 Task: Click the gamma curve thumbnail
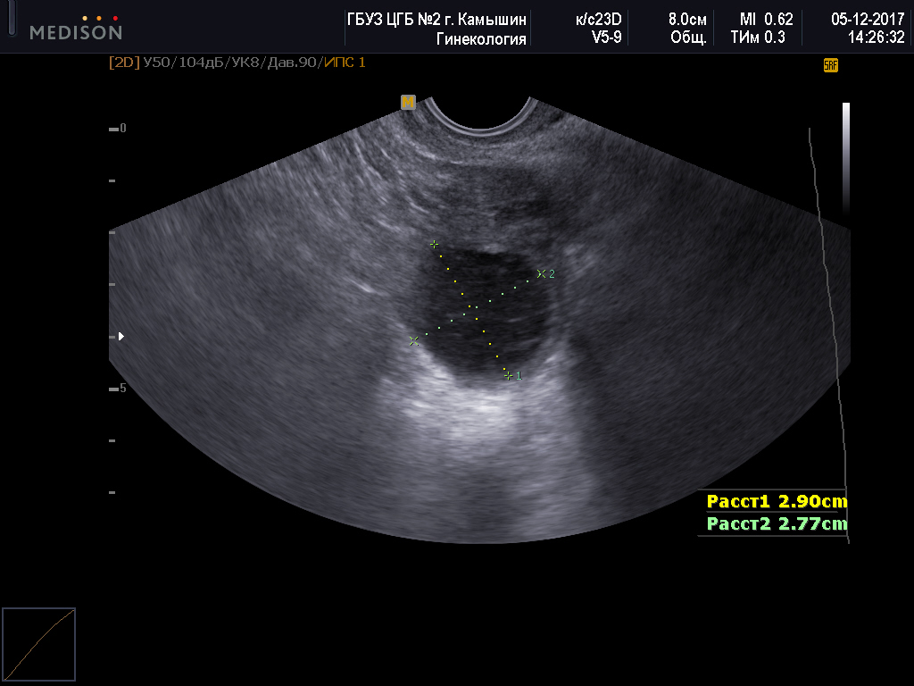[39, 644]
